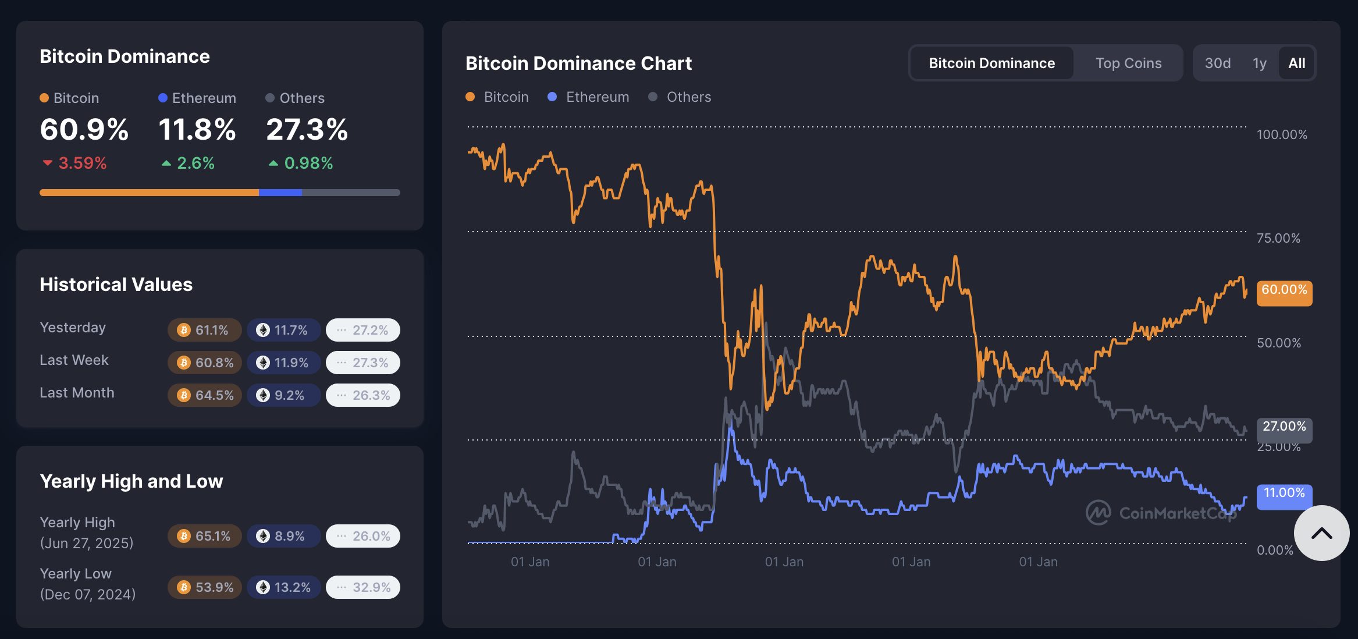This screenshot has width=1358, height=639.
Task: Click the Bitcoin icon on Yearly Low 53.9% badge
Action: coord(183,587)
